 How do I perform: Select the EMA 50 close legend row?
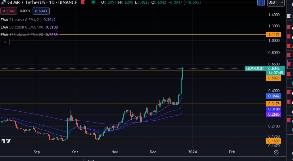click(29, 27)
